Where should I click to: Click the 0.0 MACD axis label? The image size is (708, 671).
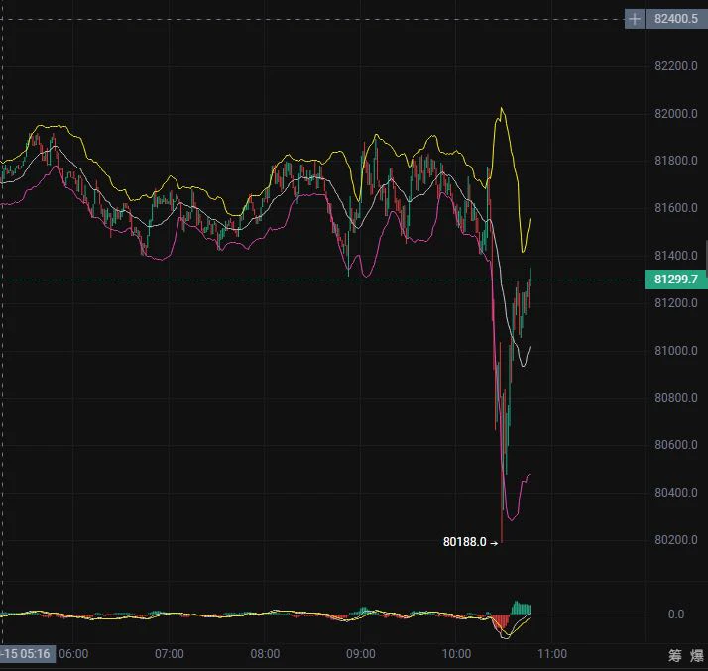tap(676, 615)
